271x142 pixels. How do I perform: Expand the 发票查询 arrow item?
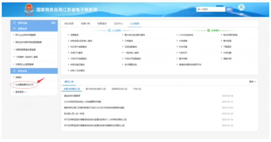pos(74,35)
